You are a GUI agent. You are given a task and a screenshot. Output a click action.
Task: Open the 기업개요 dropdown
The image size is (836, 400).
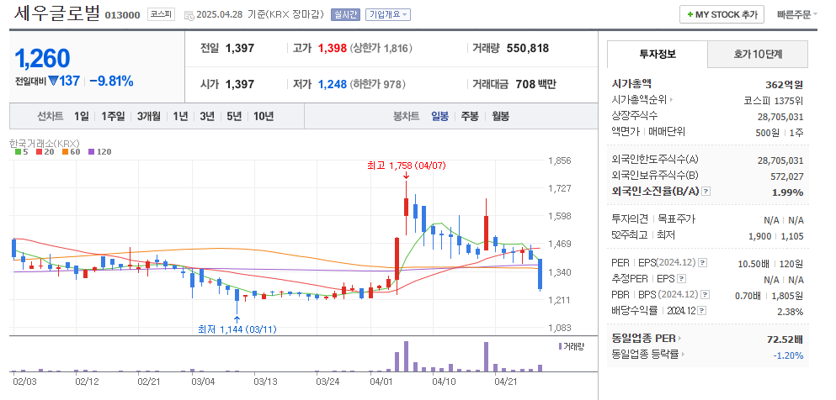(x=387, y=15)
